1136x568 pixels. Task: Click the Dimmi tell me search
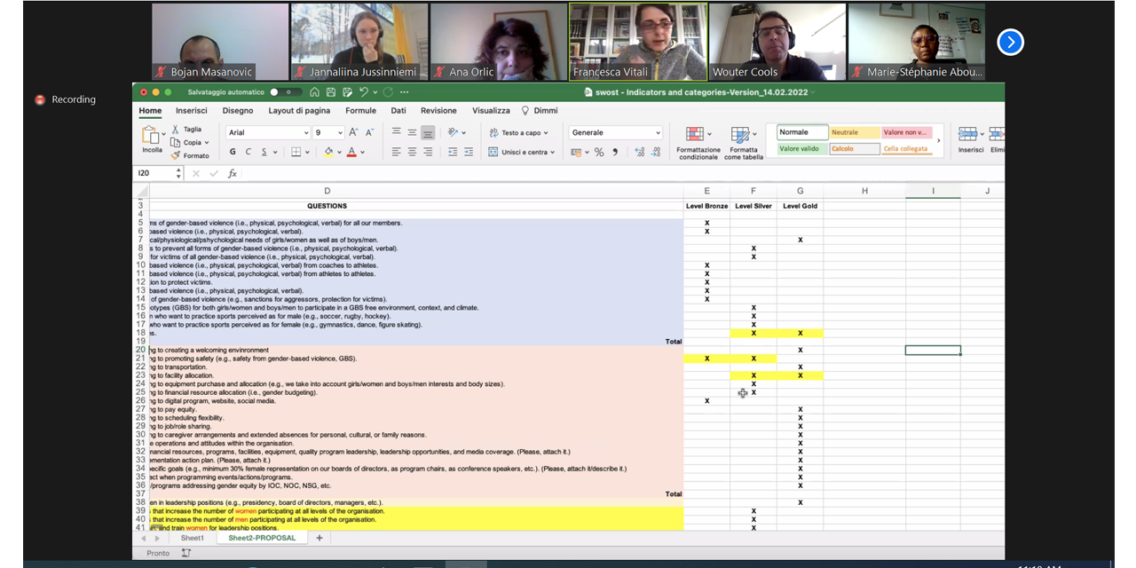pos(540,111)
